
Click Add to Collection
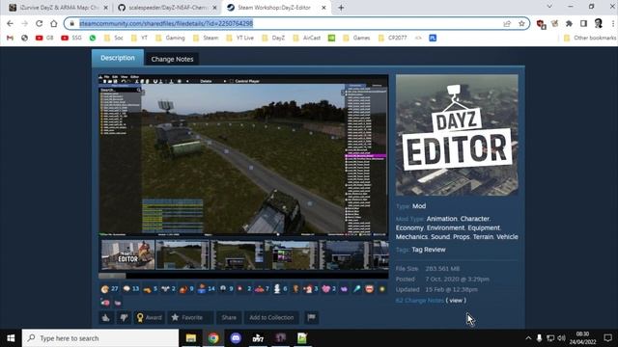coord(271,317)
